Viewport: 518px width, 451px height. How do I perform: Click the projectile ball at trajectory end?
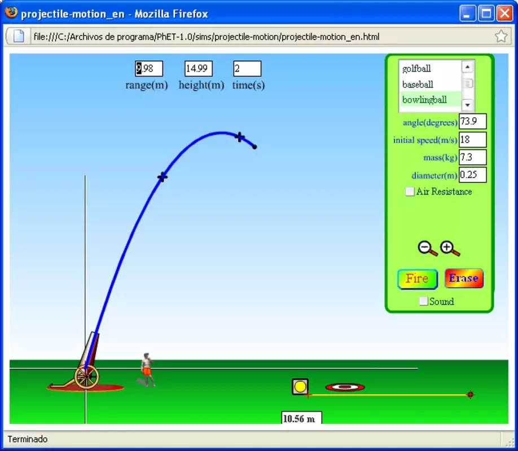click(254, 147)
